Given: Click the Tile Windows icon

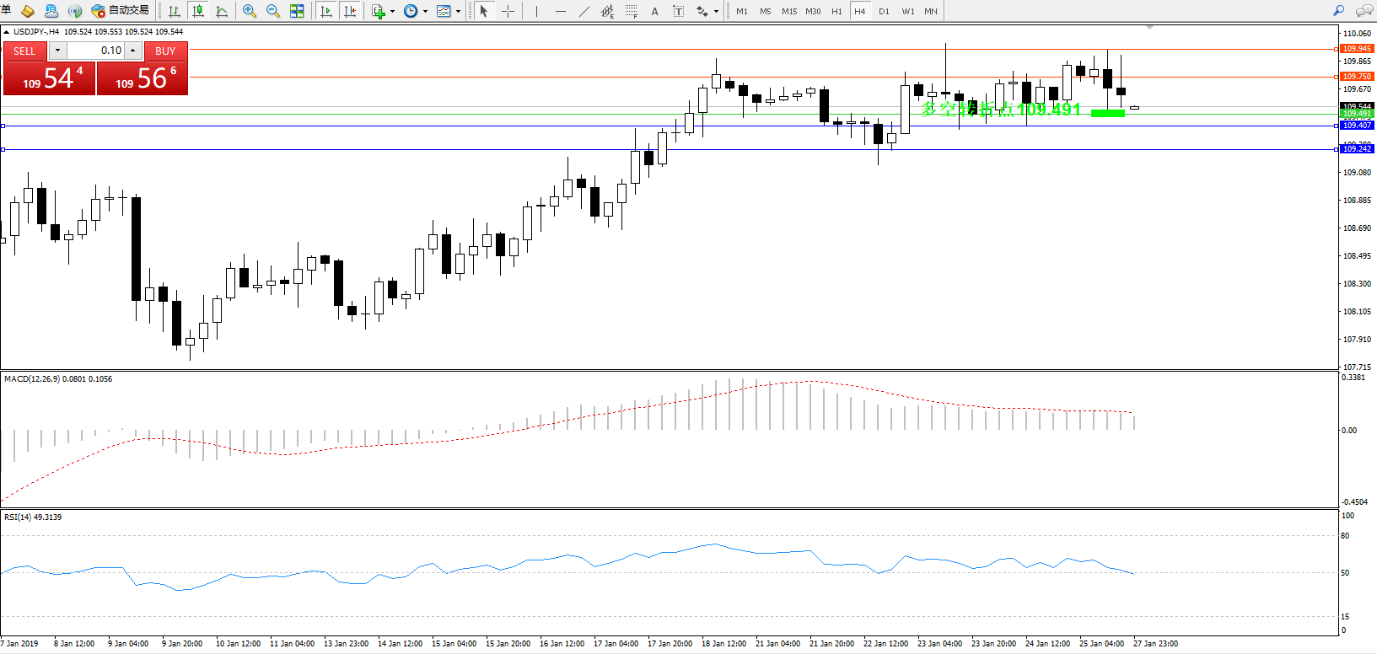Looking at the screenshot, I should [x=297, y=11].
